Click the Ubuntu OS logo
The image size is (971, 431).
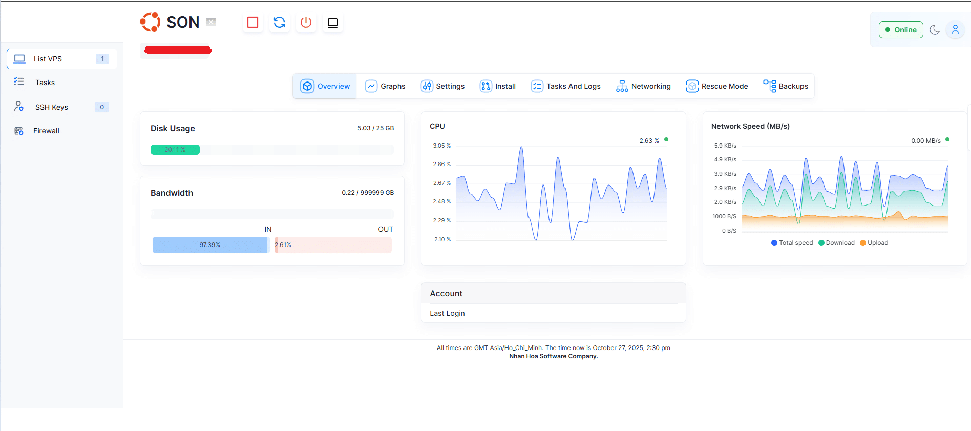pos(150,22)
